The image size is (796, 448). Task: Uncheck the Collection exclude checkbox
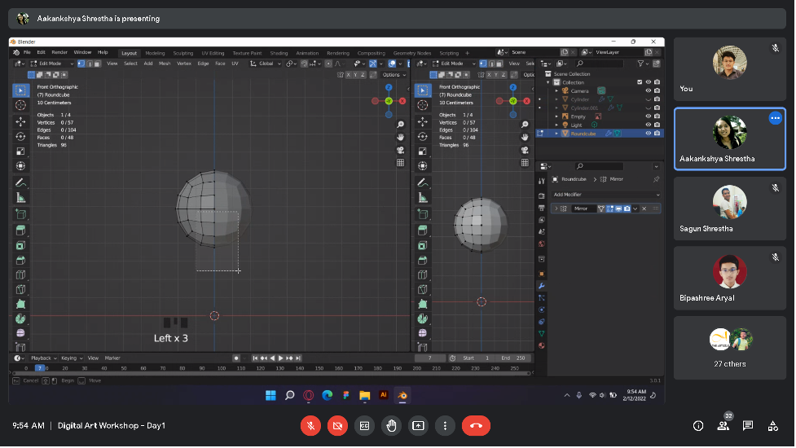point(640,82)
